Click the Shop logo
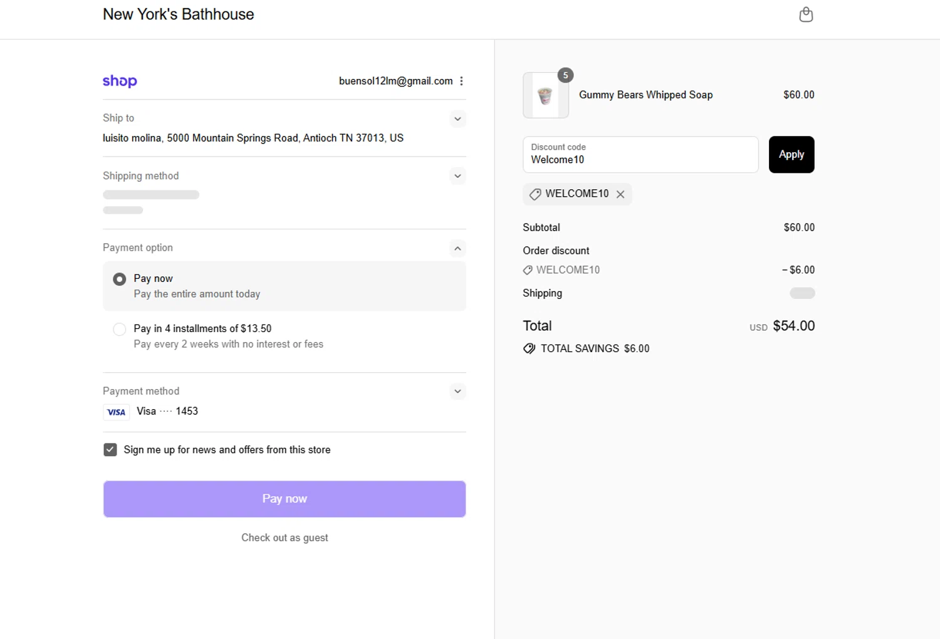Screen dimensions: 940x639 coord(120,81)
